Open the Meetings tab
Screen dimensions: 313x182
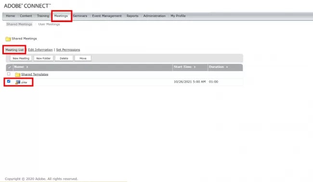click(61, 16)
